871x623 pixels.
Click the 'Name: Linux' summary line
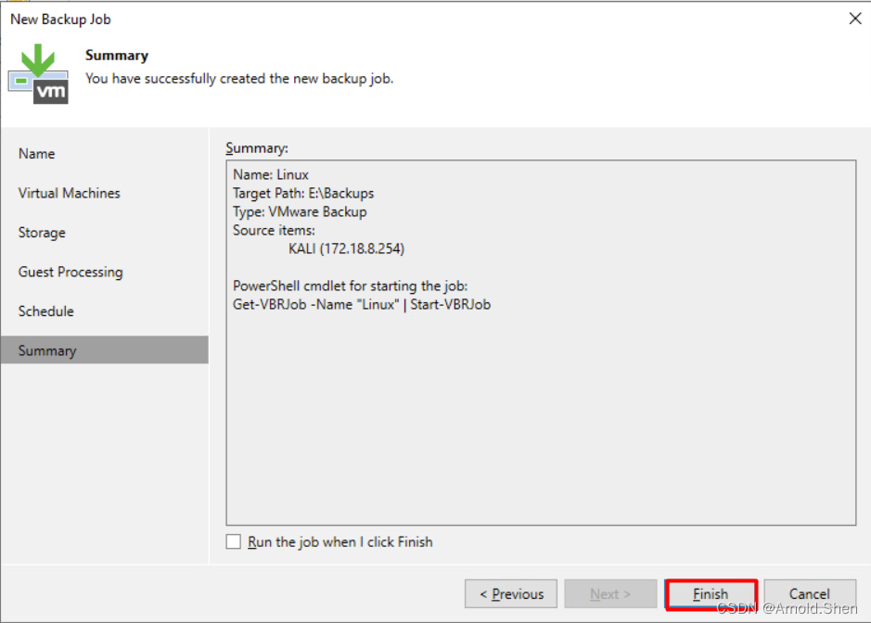coord(271,175)
